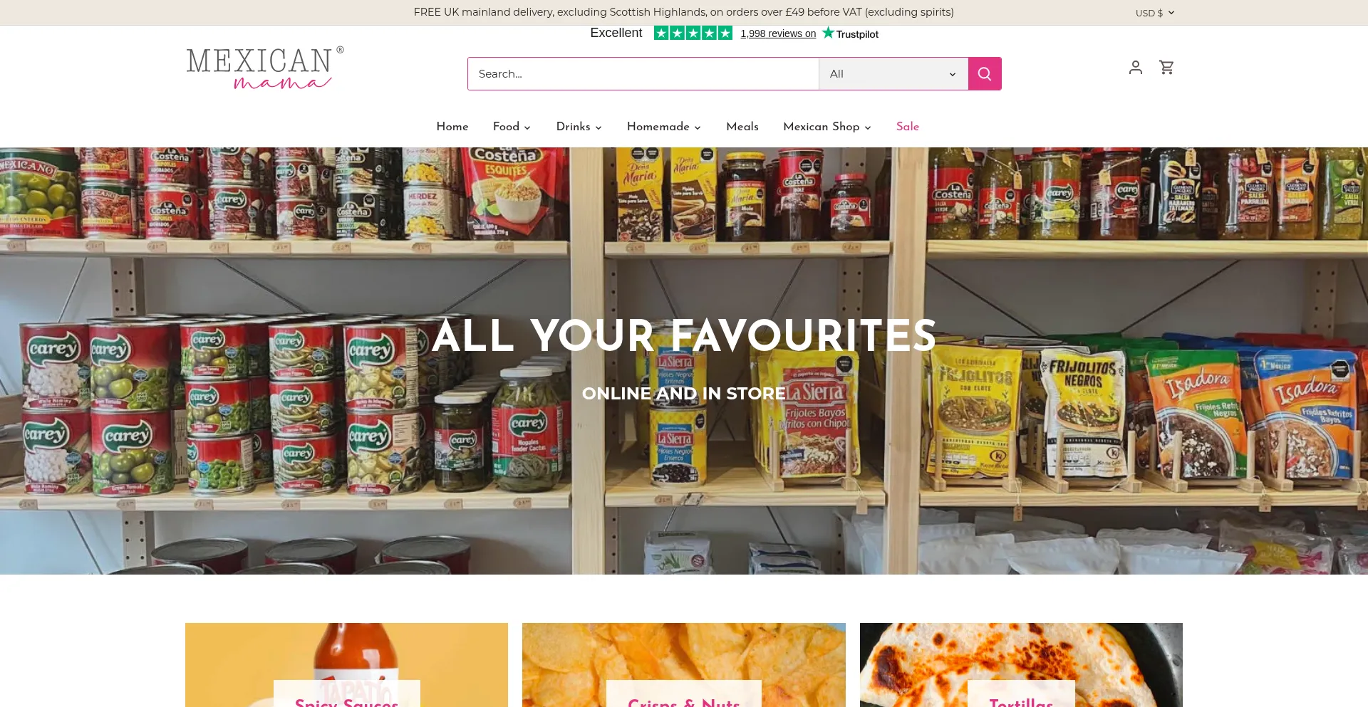Open the Meals menu item
The width and height of the screenshot is (1368, 707).
tap(742, 127)
